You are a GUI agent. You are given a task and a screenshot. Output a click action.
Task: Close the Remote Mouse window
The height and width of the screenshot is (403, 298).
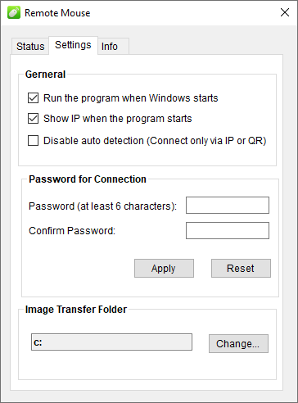coord(285,12)
